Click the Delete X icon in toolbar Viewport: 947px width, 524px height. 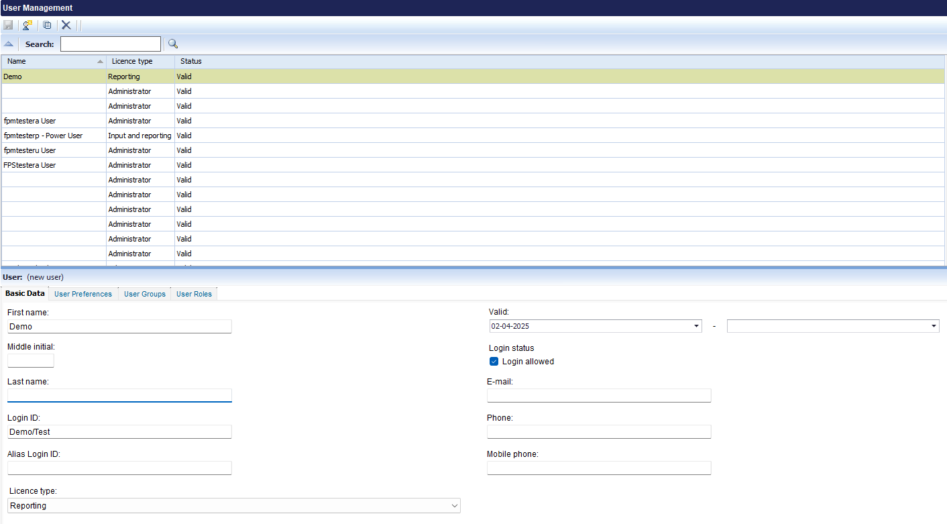tap(66, 25)
